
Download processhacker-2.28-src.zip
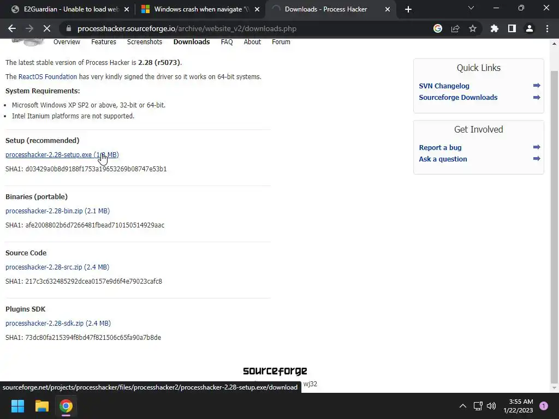pyautogui.click(x=57, y=267)
